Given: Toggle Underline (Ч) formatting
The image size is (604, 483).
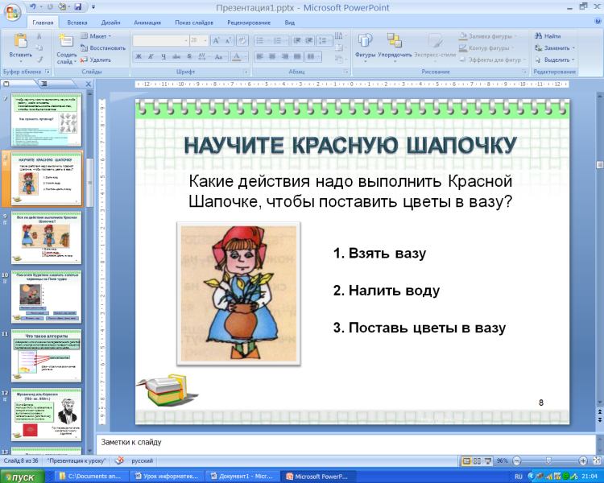Looking at the screenshot, I should click(x=163, y=56).
